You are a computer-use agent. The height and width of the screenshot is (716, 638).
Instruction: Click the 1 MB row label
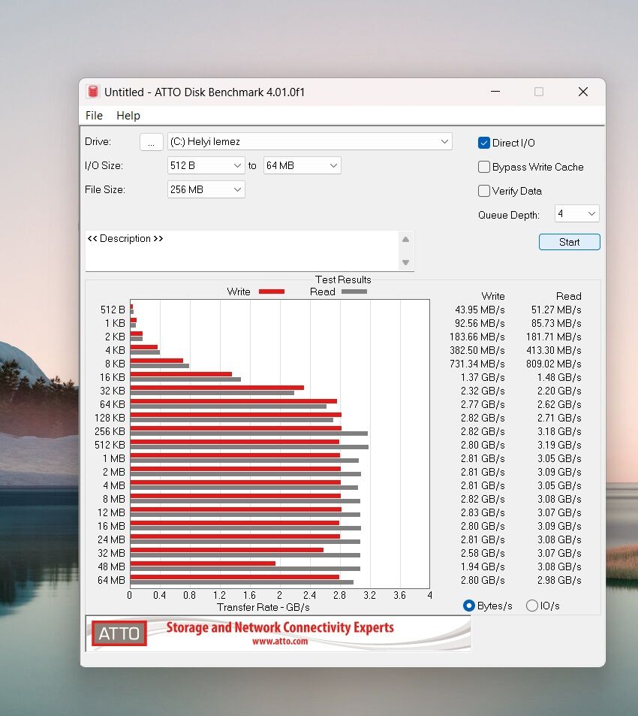[x=113, y=458]
